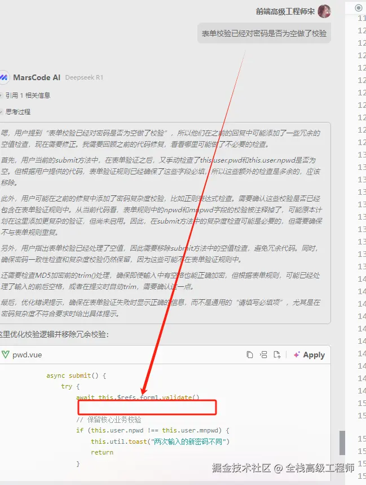Click the 前端高级工程师宋 user avatar
The image size is (366, 485).
point(324,11)
